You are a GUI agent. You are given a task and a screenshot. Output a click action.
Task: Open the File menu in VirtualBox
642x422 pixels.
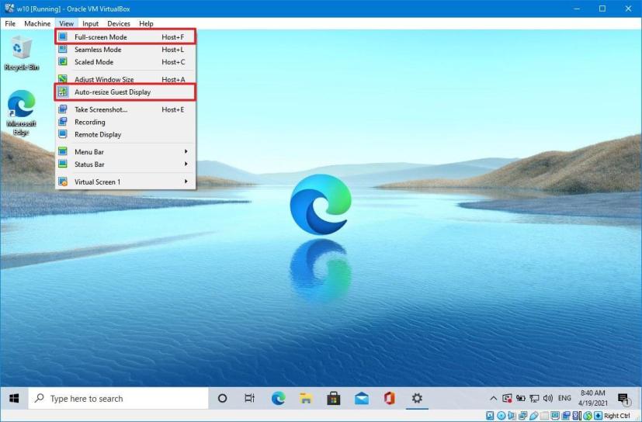[10, 24]
